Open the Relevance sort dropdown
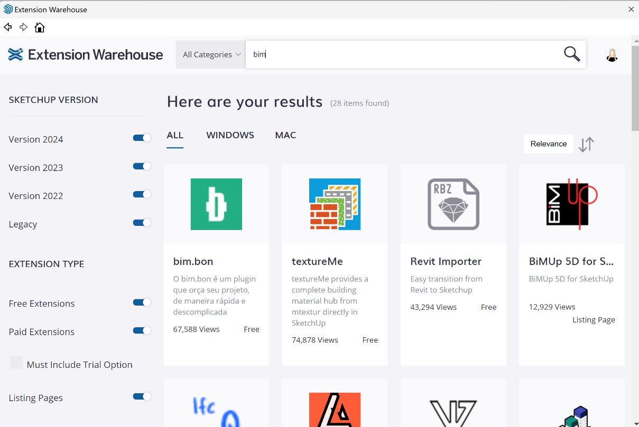The width and height of the screenshot is (639, 427). point(549,144)
